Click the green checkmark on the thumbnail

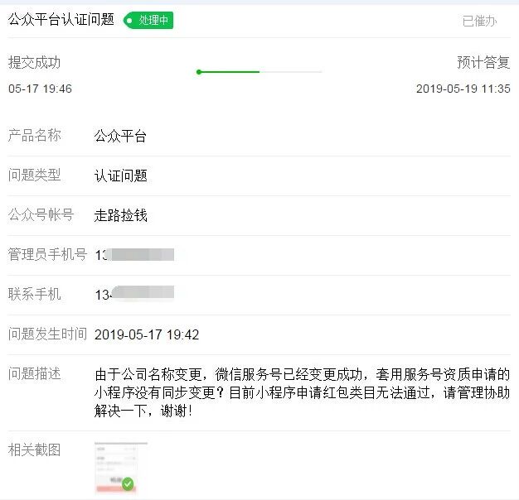coord(128,483)
